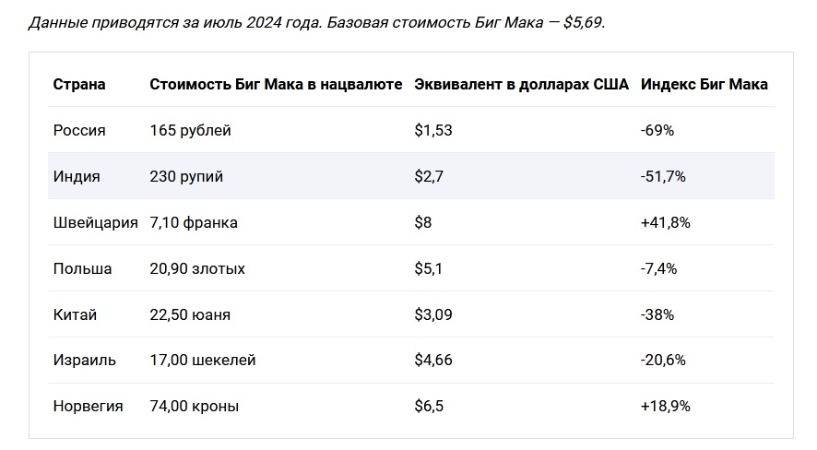Click the '7,10 франка' price cell
The image size is (817, 450).
(x=194, y=222)
